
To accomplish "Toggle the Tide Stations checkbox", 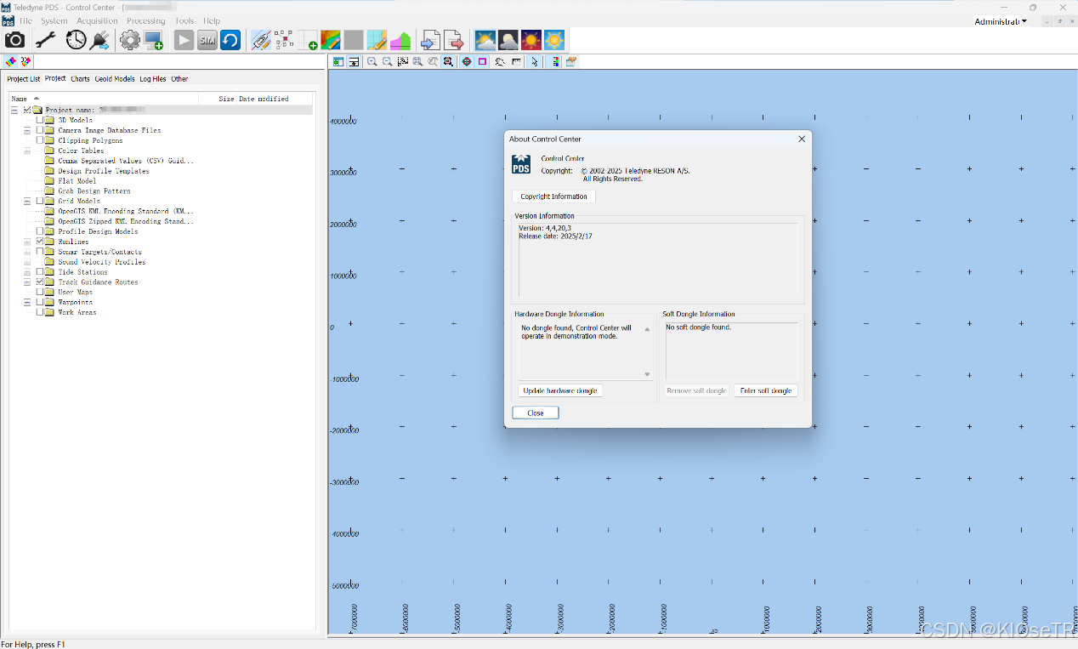I will pos(40,272).
